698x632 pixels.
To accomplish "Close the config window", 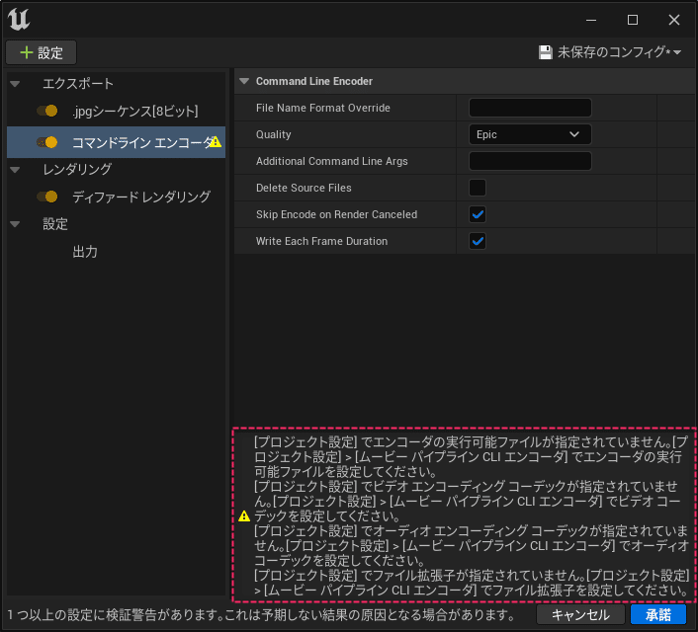I will click(x=674, y=20).
